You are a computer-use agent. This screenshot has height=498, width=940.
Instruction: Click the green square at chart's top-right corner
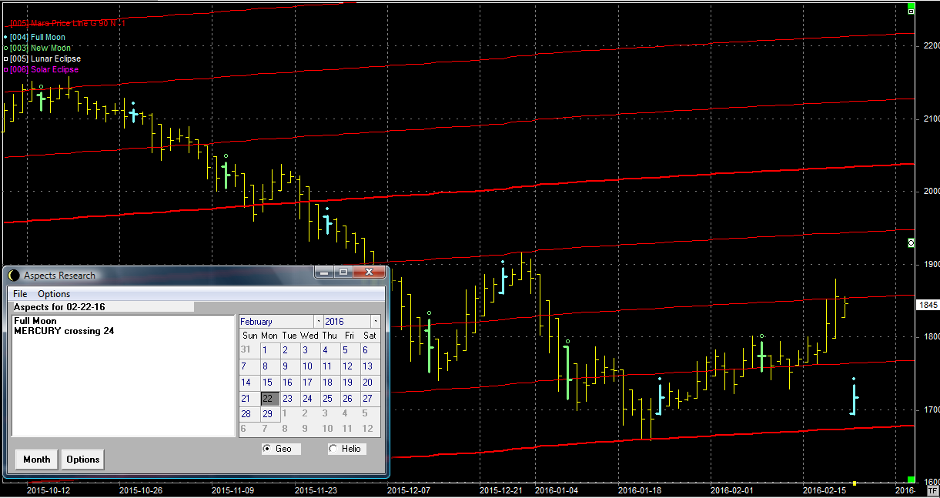[x=912, y=4]
